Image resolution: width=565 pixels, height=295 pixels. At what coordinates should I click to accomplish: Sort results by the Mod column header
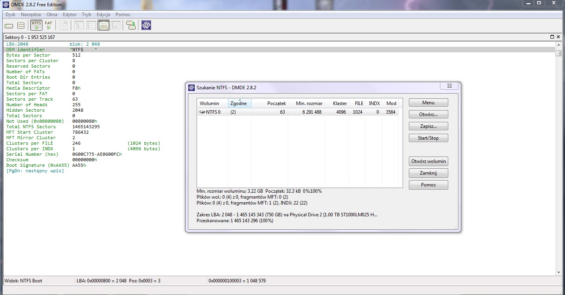point(390,103)
